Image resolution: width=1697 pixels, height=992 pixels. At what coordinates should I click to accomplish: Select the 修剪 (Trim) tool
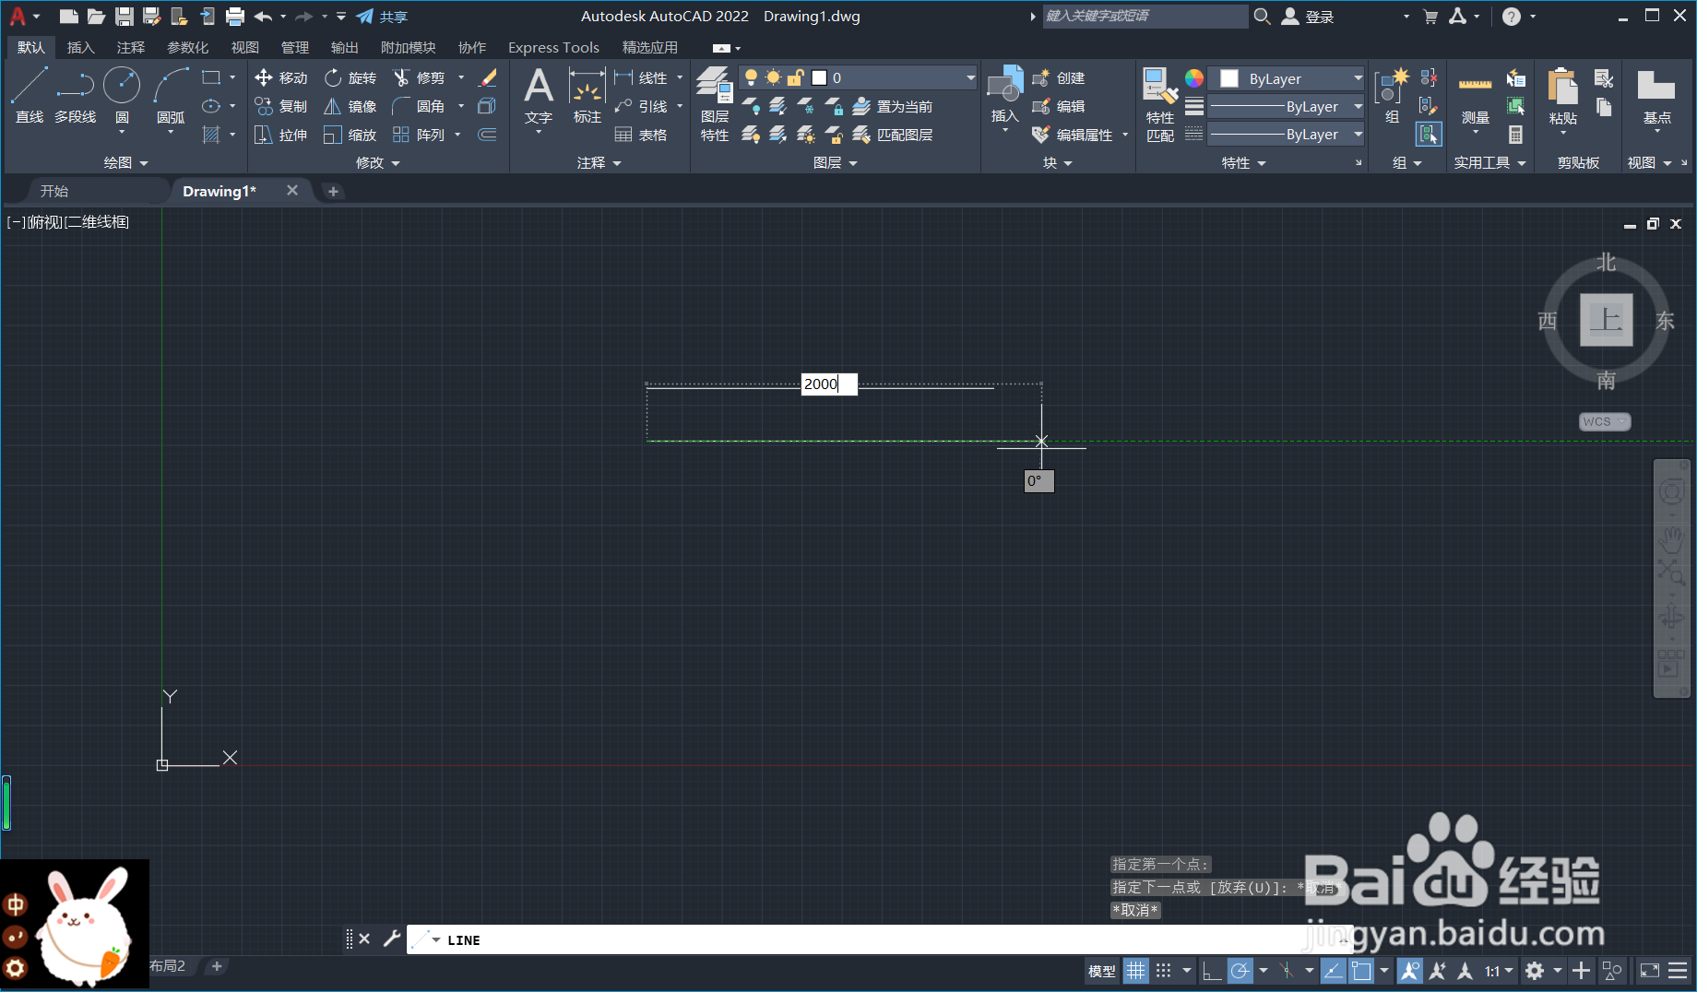420,78
